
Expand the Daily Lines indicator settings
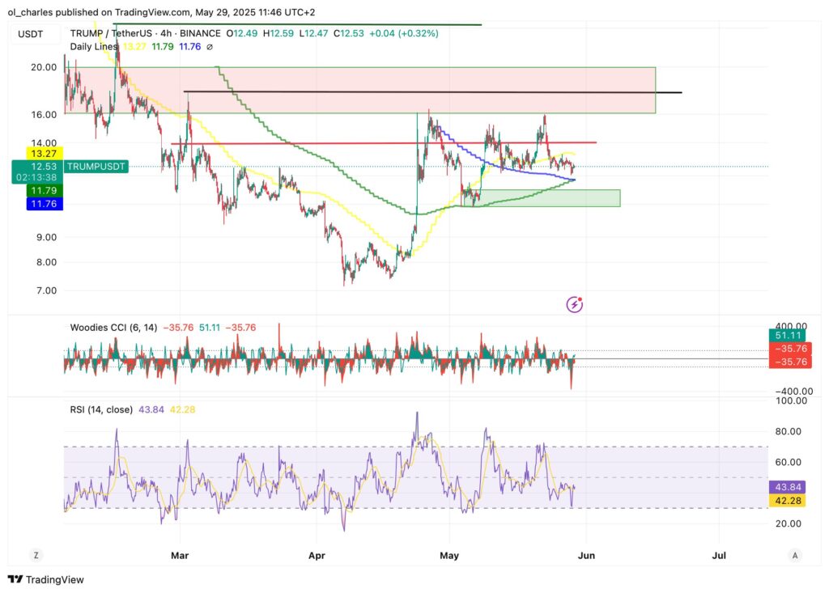(x=92, y=46)
